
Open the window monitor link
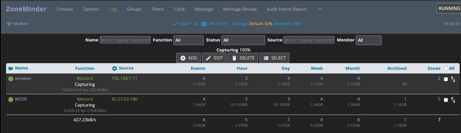pos(23,79)
